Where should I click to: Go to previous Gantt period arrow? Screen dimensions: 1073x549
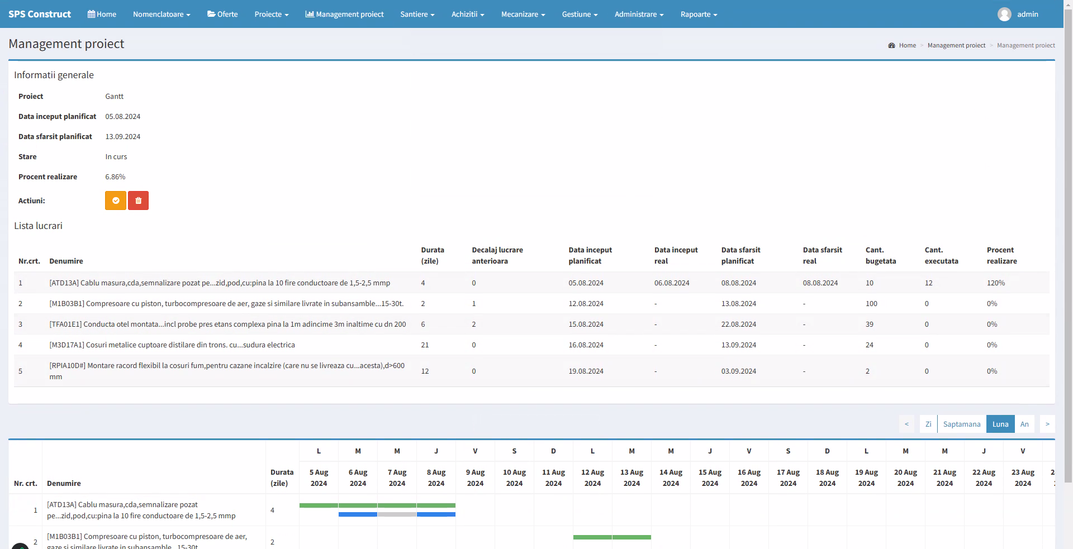906,424
